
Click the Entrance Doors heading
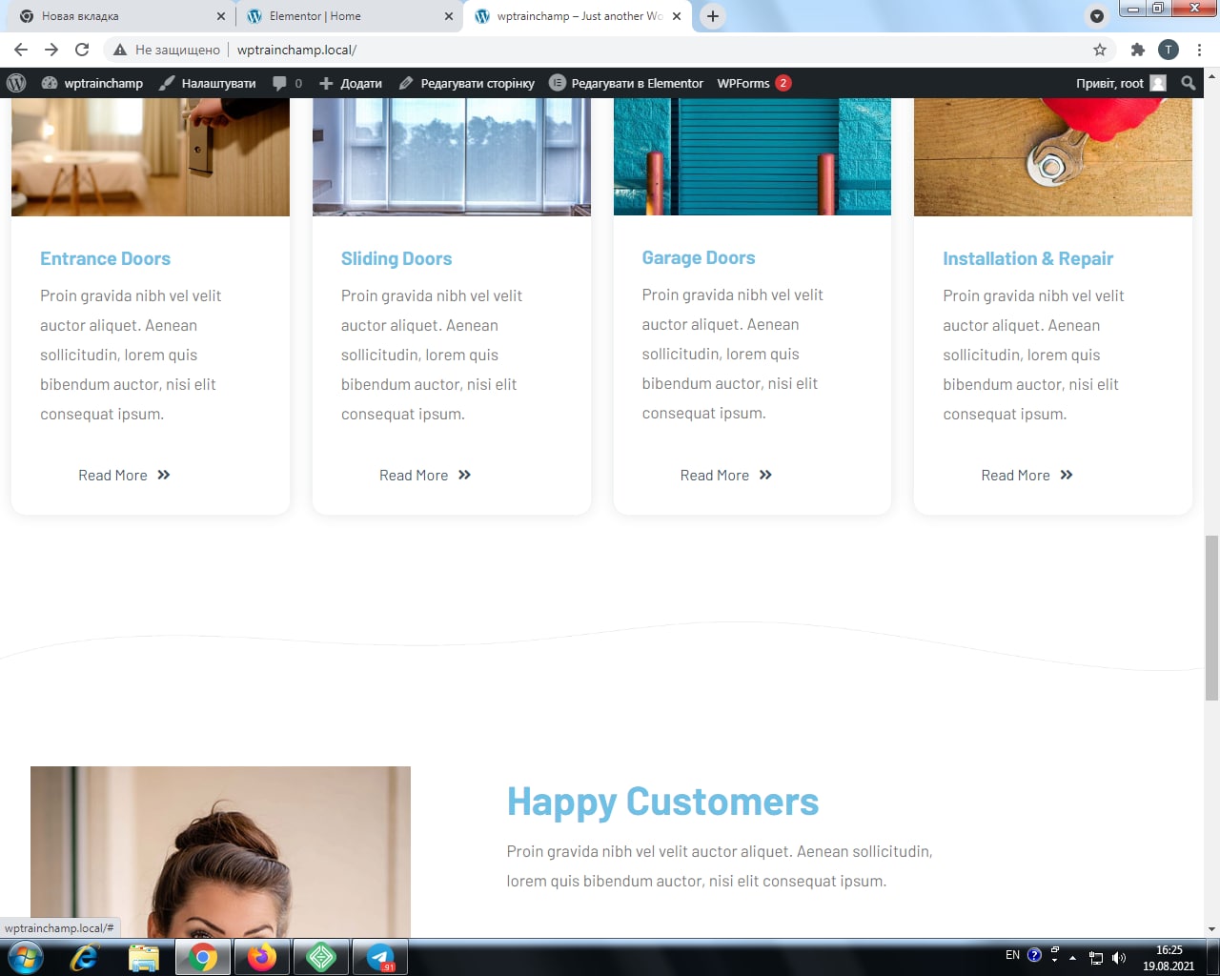click(105, 258)
